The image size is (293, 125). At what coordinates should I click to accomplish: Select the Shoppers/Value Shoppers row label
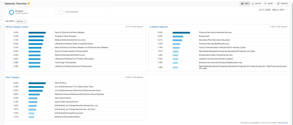pos(66,36)
